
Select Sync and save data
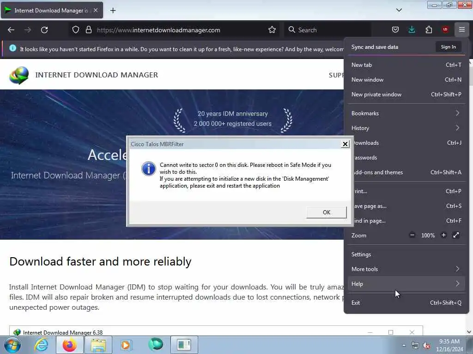[375, 47]
